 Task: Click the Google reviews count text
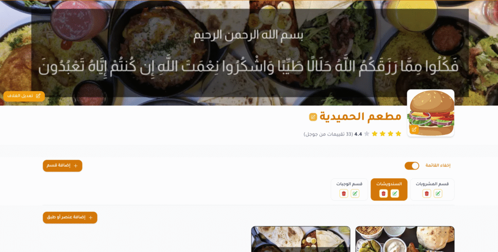(x=328, y=134)
